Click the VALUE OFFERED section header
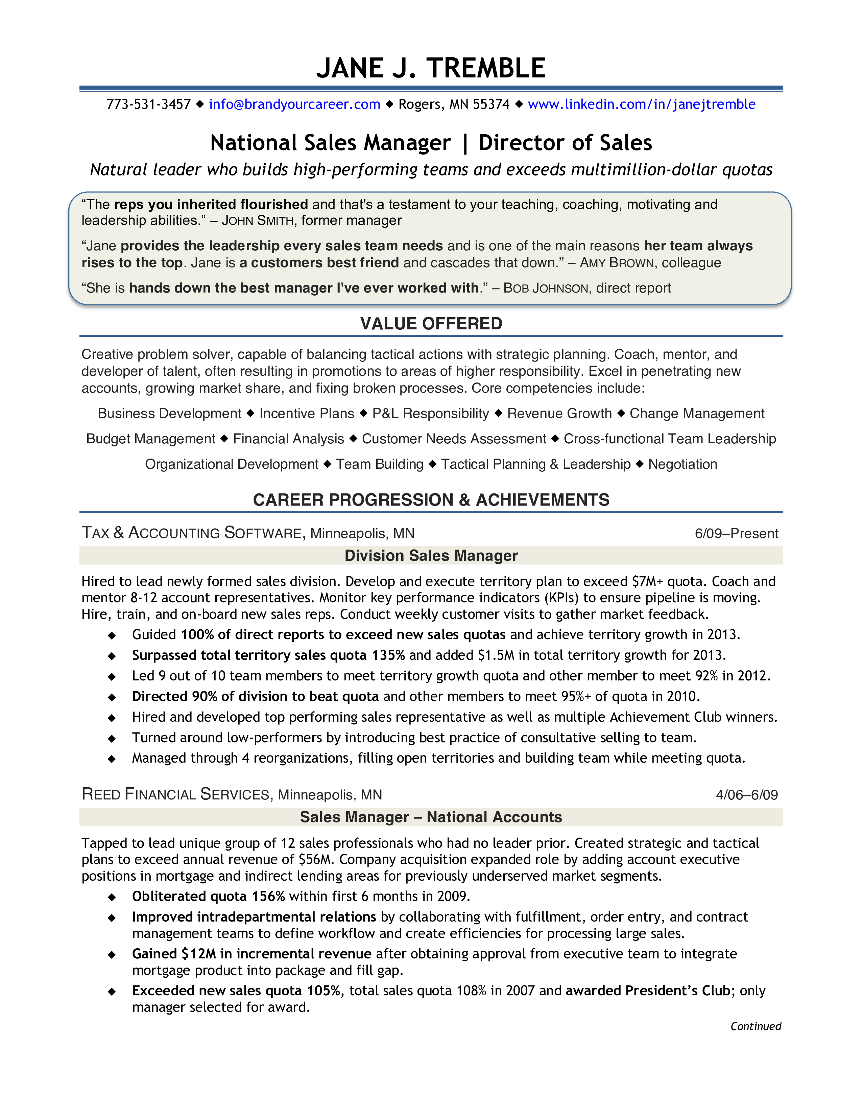The image size is (862, 1116). tap(431, 323)
